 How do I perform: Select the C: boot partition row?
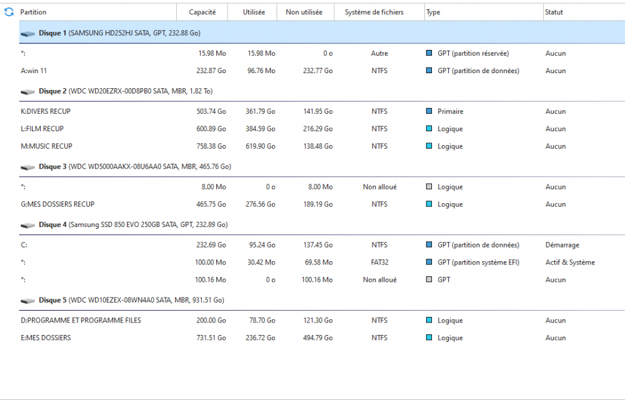click(24, 245)
